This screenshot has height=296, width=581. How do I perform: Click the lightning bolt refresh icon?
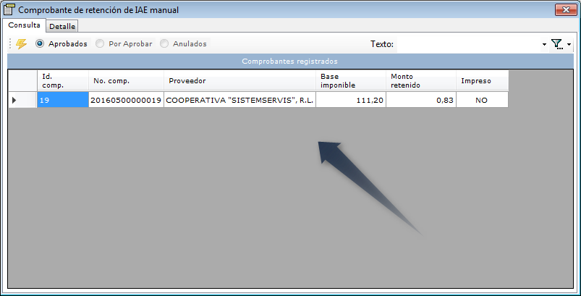point(21,43)
